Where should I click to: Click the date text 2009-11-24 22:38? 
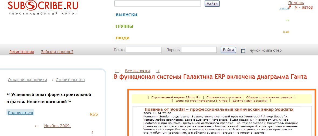(157, 113)
